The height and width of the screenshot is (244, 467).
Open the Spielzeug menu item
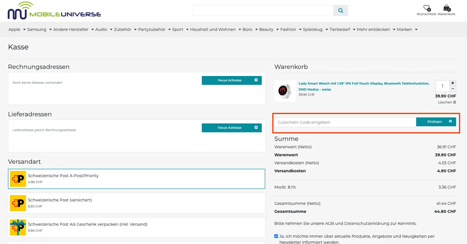point(313,29)
